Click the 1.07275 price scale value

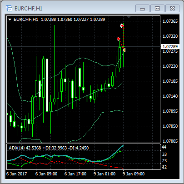pyautogui.click(x=170, y=51)
